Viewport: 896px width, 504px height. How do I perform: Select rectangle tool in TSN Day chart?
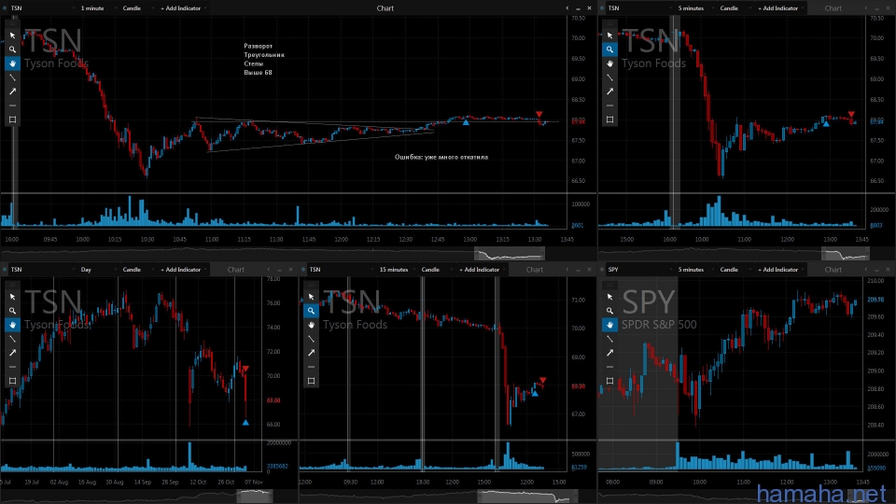pyautogui.click(x=12, y=381)
